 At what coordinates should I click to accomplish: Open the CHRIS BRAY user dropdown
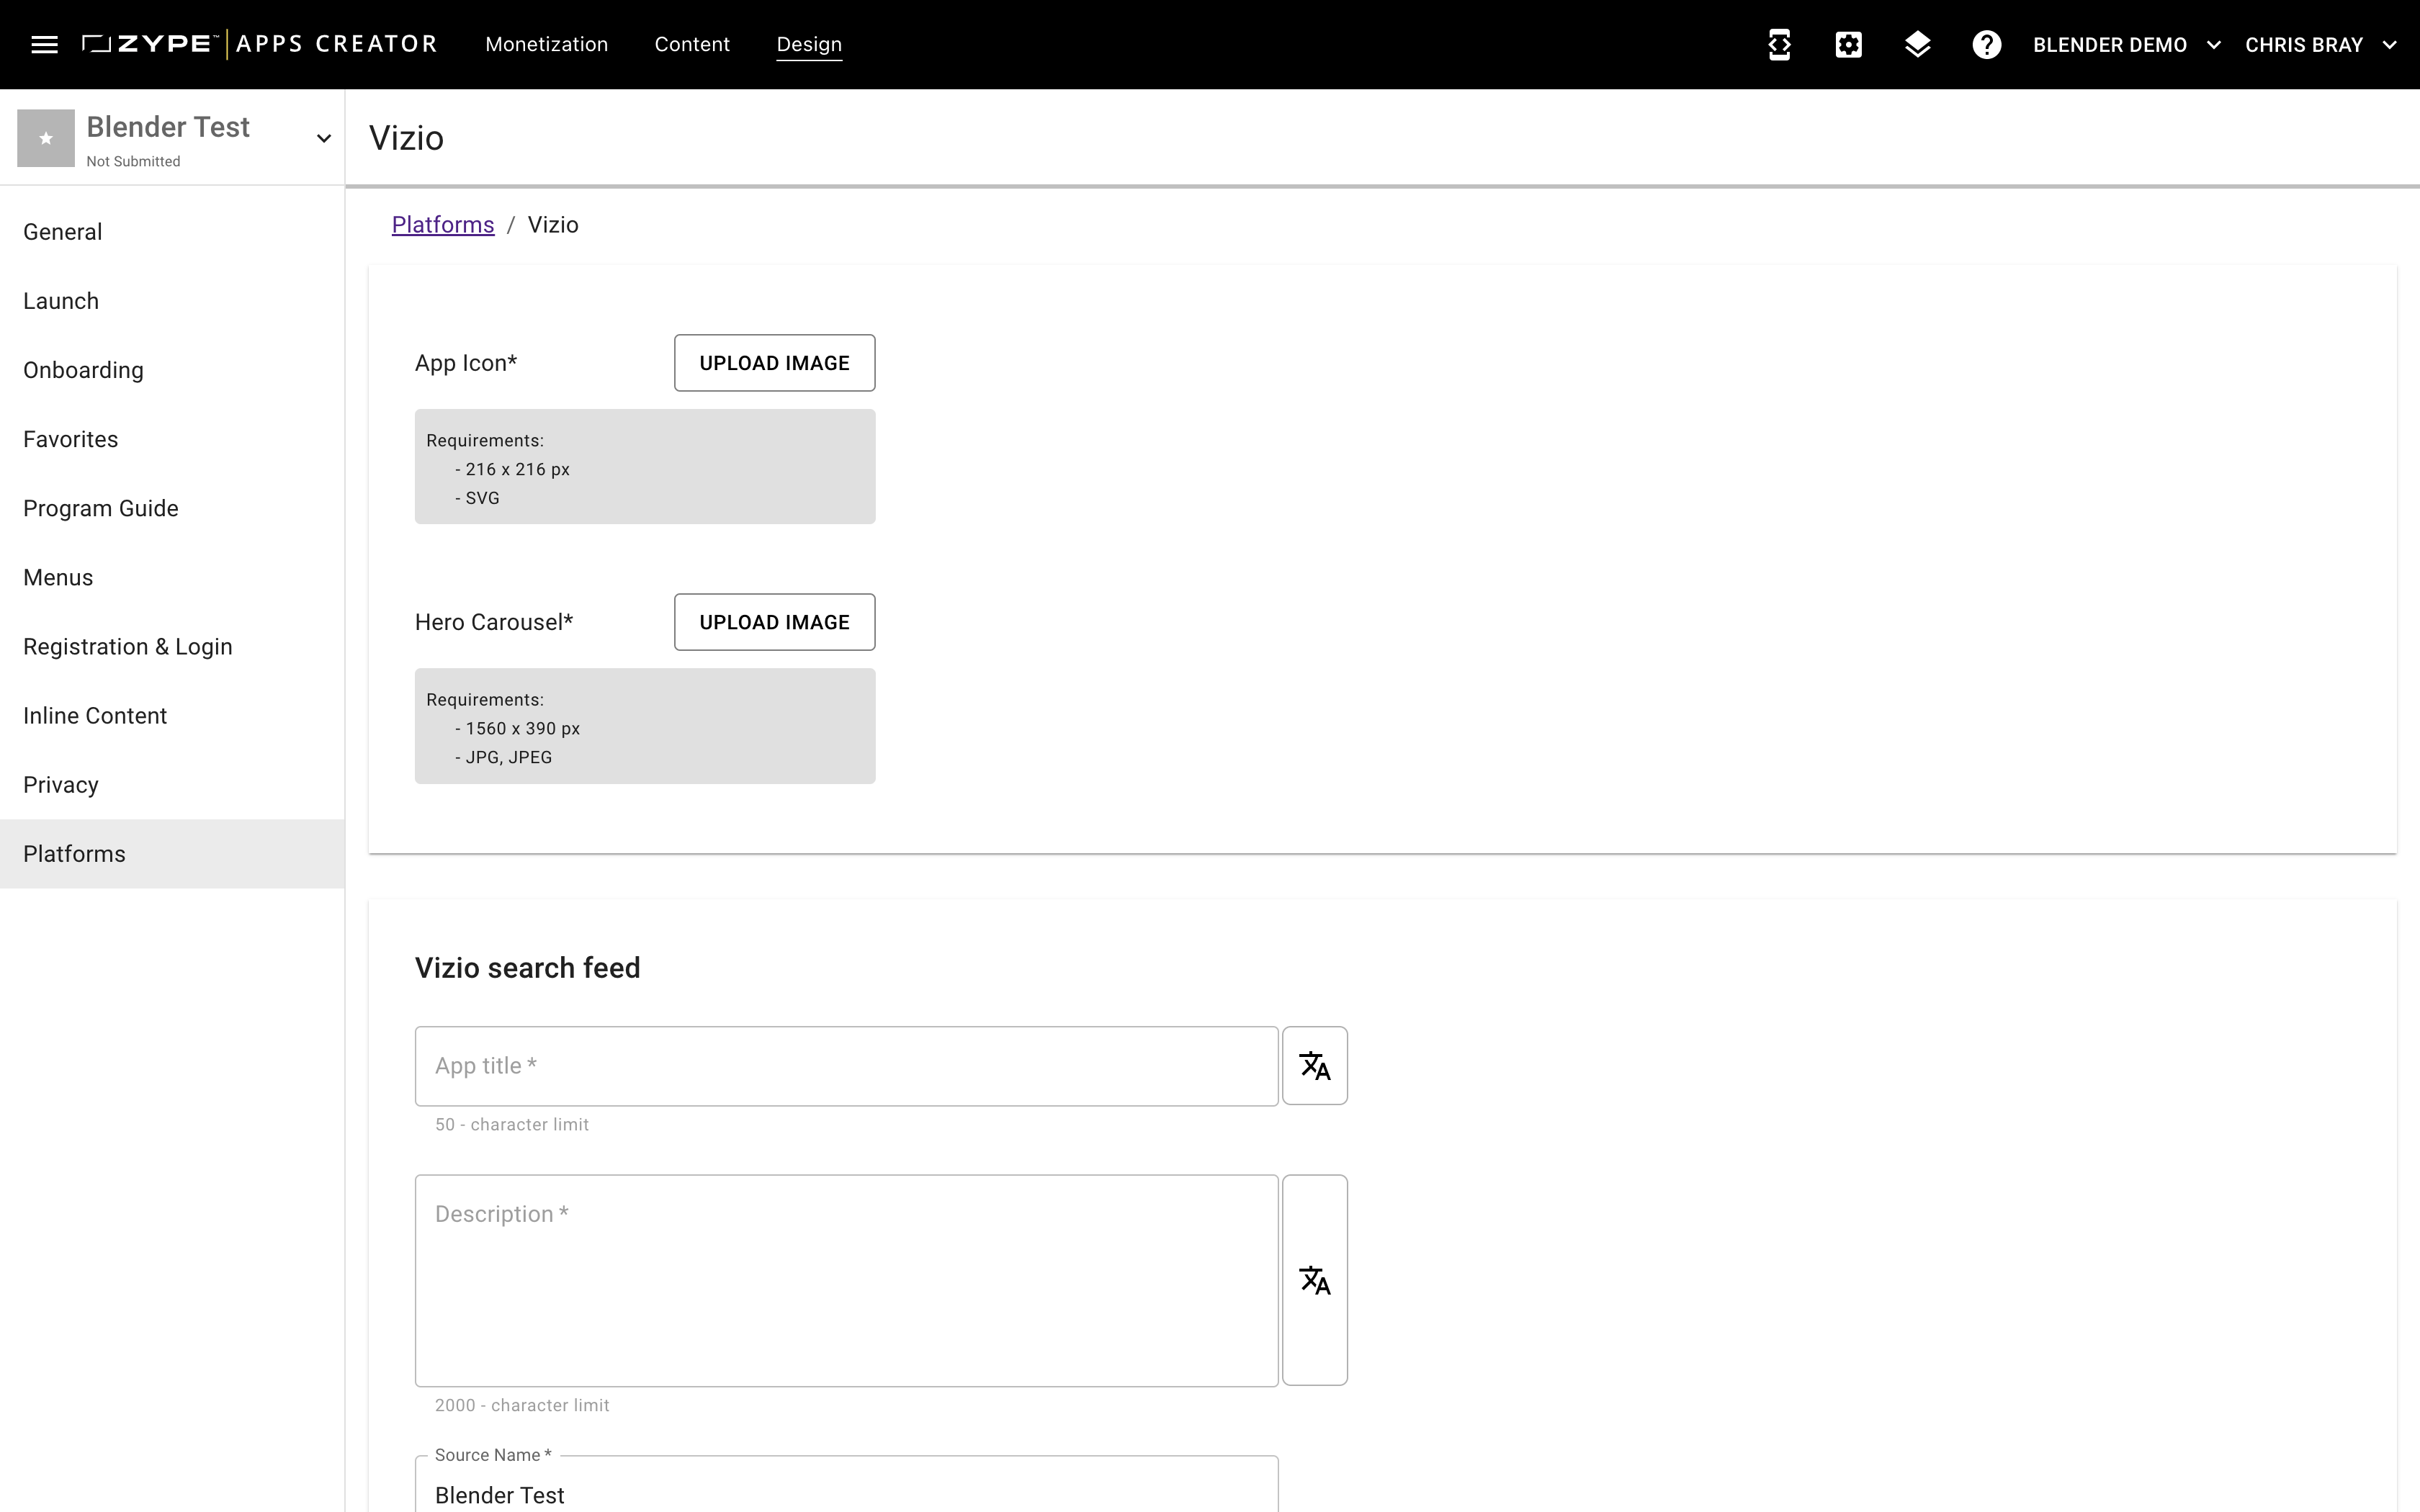coord(2320,45)
